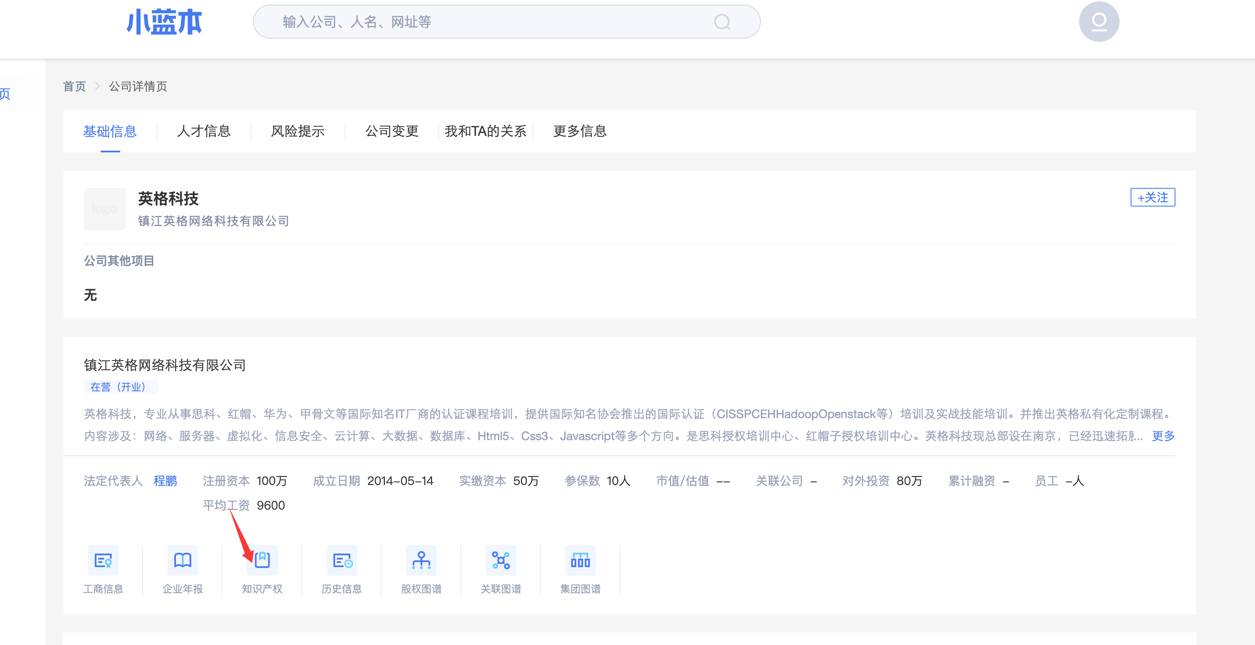Viewport: 1255px width, 645px height.
Task: Click the search magnifier icon
Action: [x=722, y=22]
